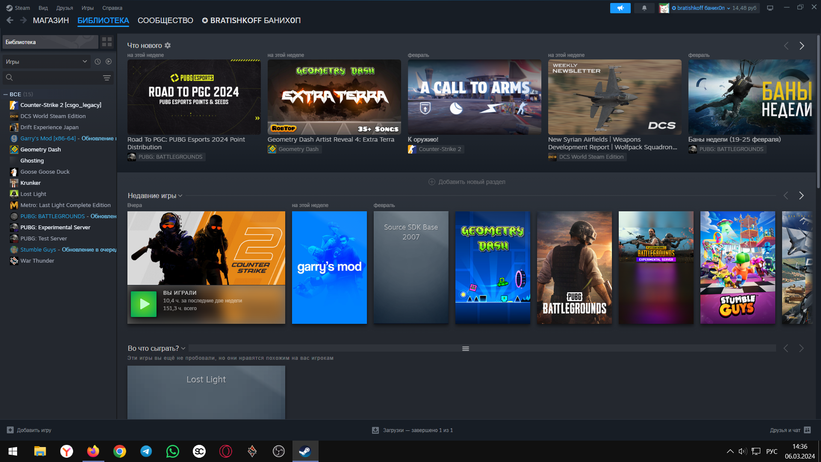Click the library search field
The image size is (821, 462).
(58, 77)
